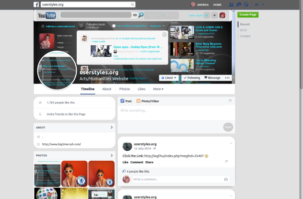Click the camera icon in comment box
Viewport: 303px width, 199px height.
click(226, 179)
